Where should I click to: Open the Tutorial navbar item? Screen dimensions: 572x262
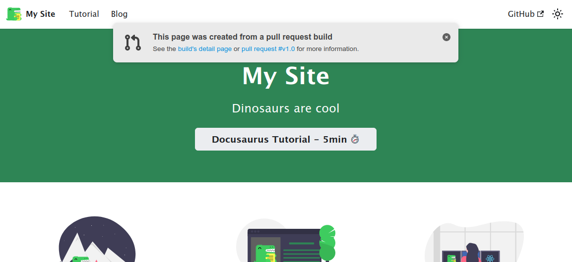(x=84, y=14)
